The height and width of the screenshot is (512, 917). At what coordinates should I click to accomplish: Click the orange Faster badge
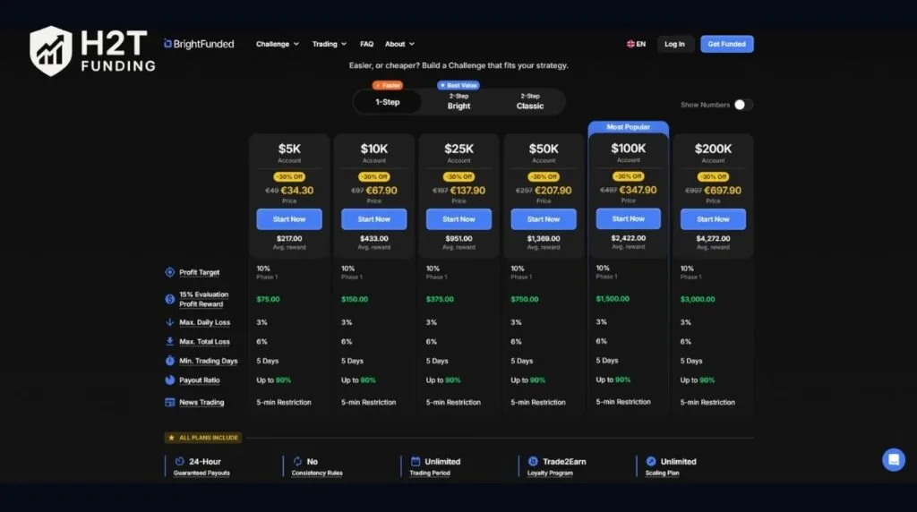387,85
